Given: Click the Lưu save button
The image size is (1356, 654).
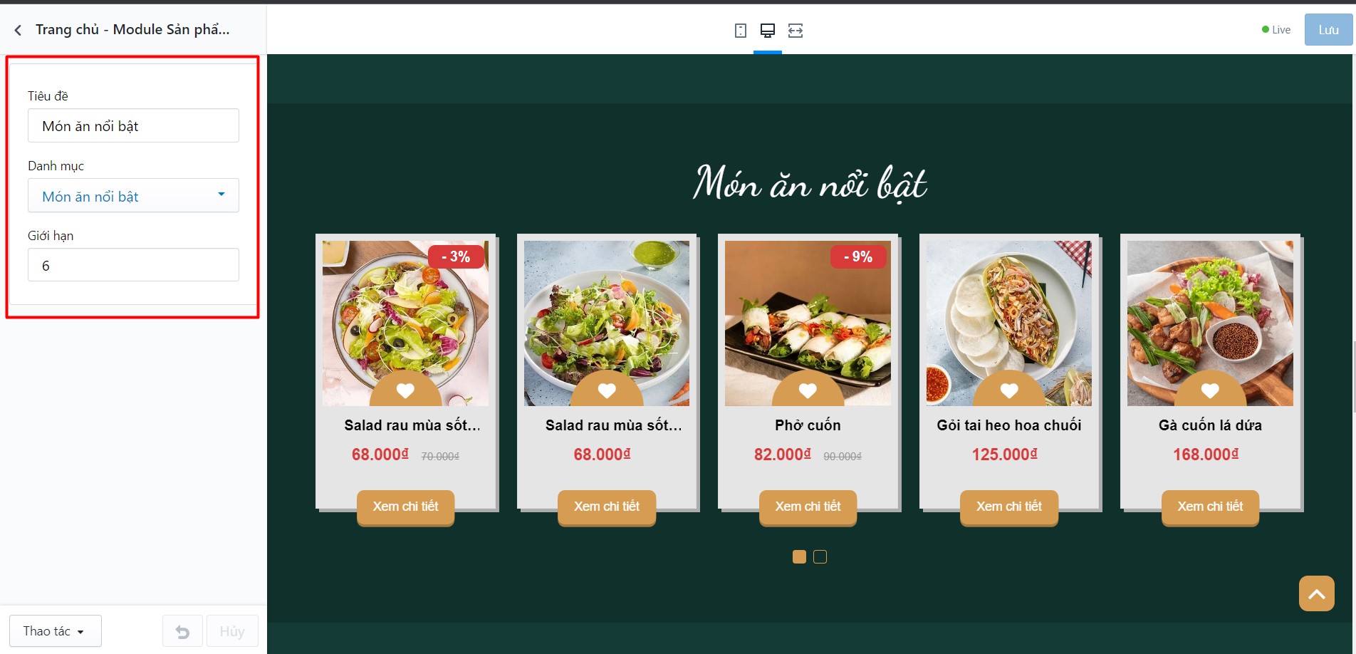Looking at the screenshot, I should pos(1328,30).
